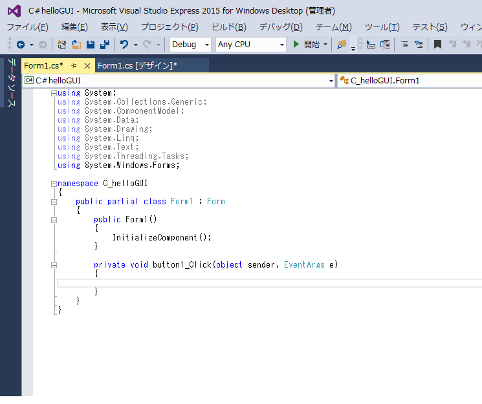The height and width of the screenshot is (404, 482).
Task: Open the ツール(T) menu
Action: [x=382, y=27]
